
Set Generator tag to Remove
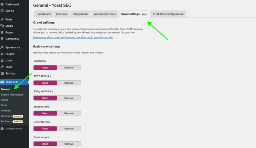pyautogui.click(x=69, y=129)
